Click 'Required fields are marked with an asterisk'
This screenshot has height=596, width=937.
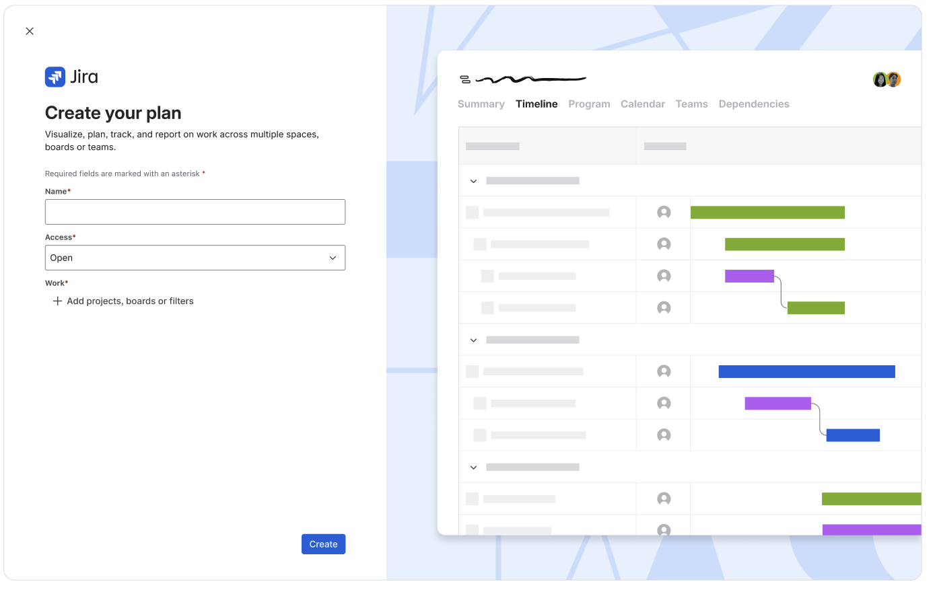pos(123,174)
